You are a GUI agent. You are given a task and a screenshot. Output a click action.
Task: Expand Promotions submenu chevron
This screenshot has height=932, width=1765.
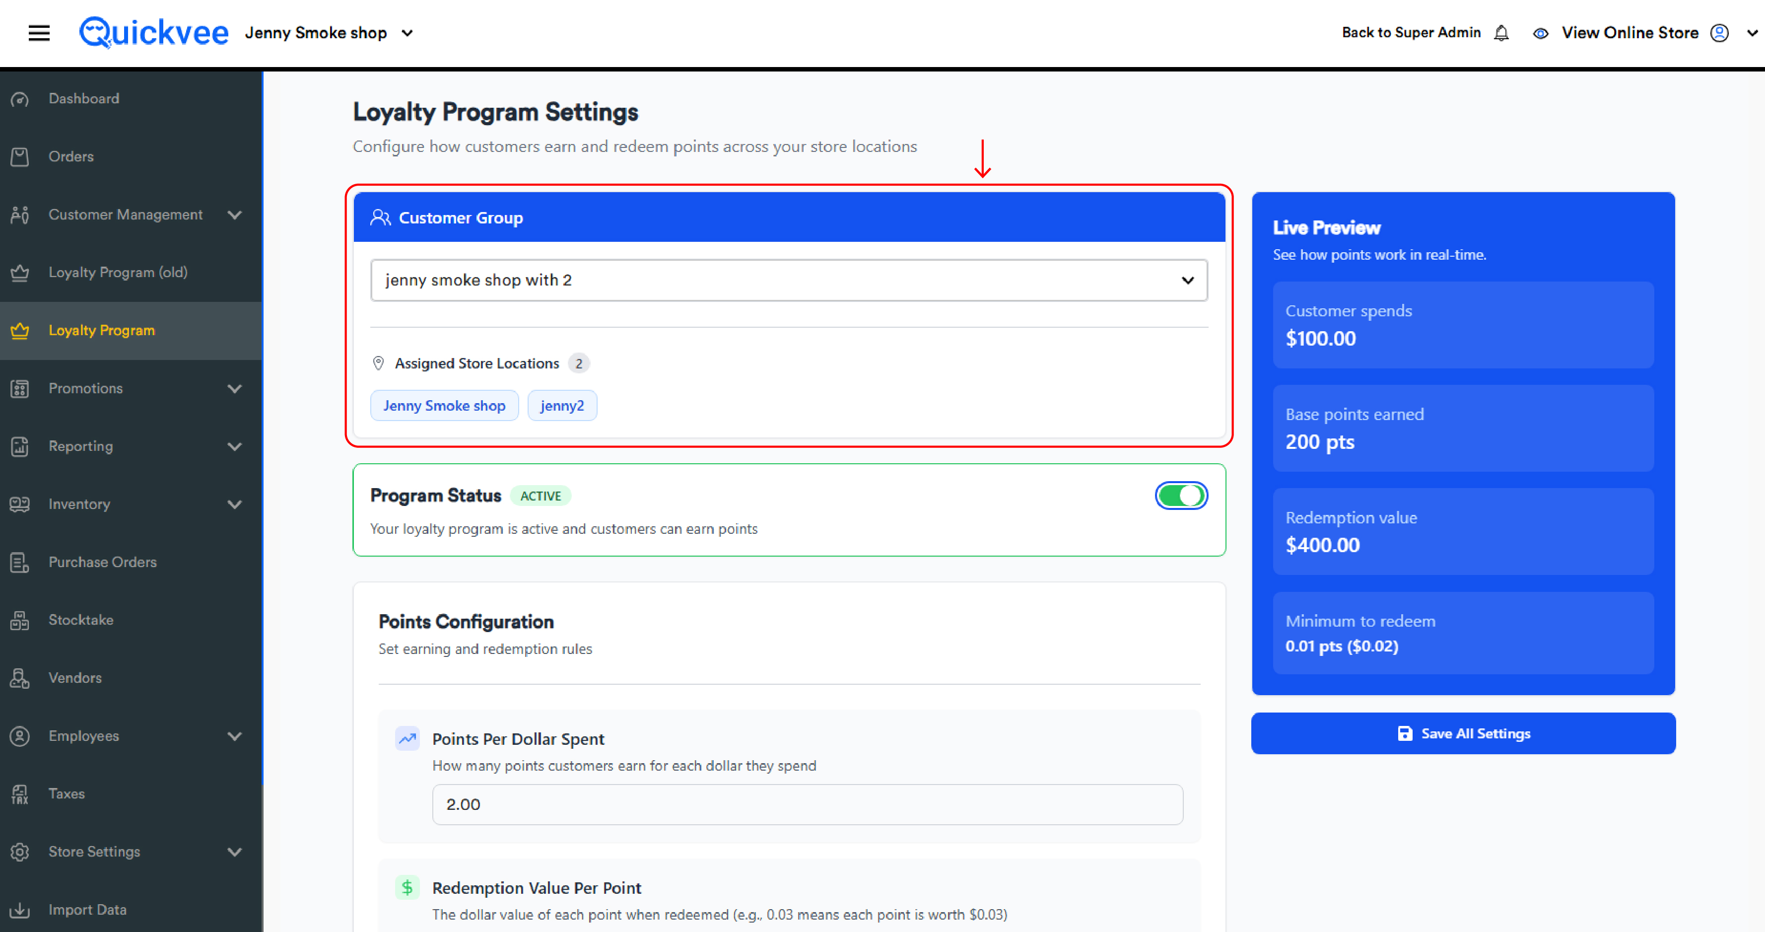235,389
